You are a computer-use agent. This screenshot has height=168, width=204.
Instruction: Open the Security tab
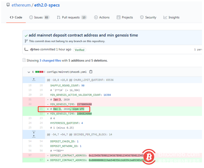click(x=148, y=17)
